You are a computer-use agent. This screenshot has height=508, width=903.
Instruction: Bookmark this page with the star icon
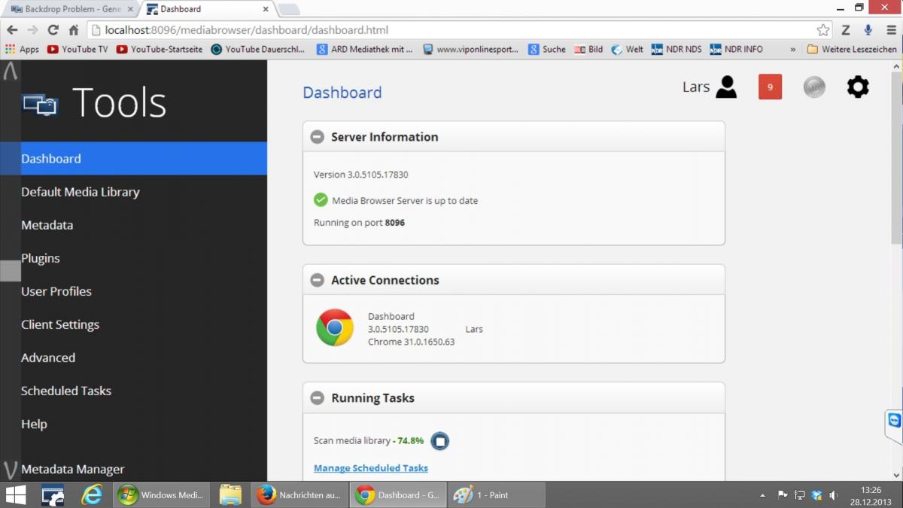pyautogui.click(x=823, y=30)
